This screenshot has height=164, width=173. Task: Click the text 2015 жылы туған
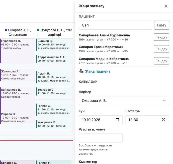[x=91, y=63]
